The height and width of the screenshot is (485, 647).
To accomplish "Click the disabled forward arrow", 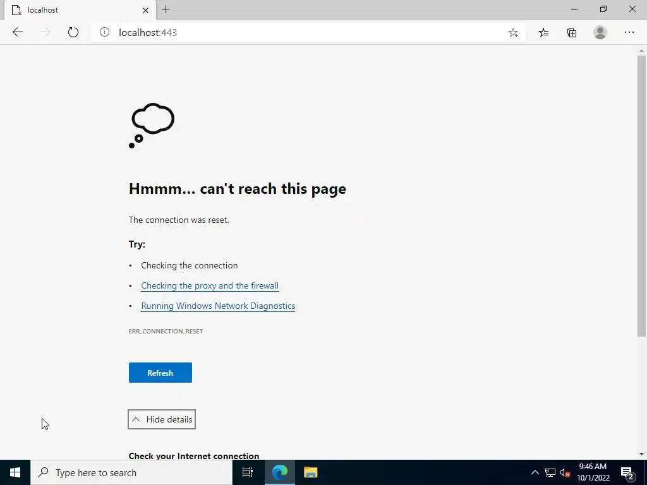I will coord(45,32).
